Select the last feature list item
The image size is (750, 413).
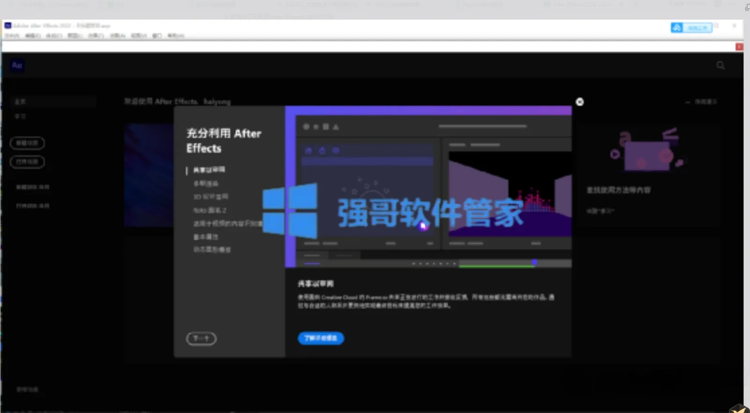pos(212,249)
